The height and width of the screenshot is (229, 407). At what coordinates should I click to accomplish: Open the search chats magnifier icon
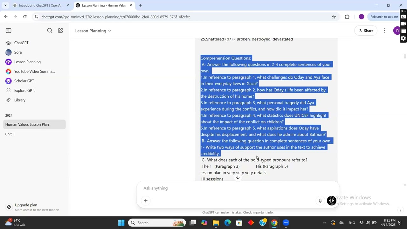click(50, 31)
